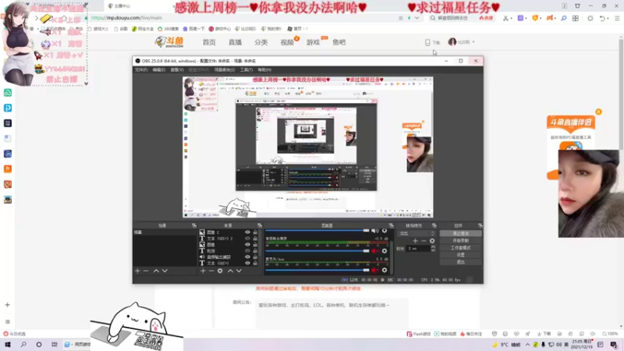
Task: Add a new source in OBS Sources panel
Action: coord(203,271)
